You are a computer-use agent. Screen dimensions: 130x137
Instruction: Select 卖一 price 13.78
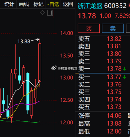tap(114, 68)
